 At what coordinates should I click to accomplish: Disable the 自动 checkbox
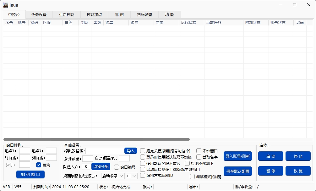coord(39,165)
